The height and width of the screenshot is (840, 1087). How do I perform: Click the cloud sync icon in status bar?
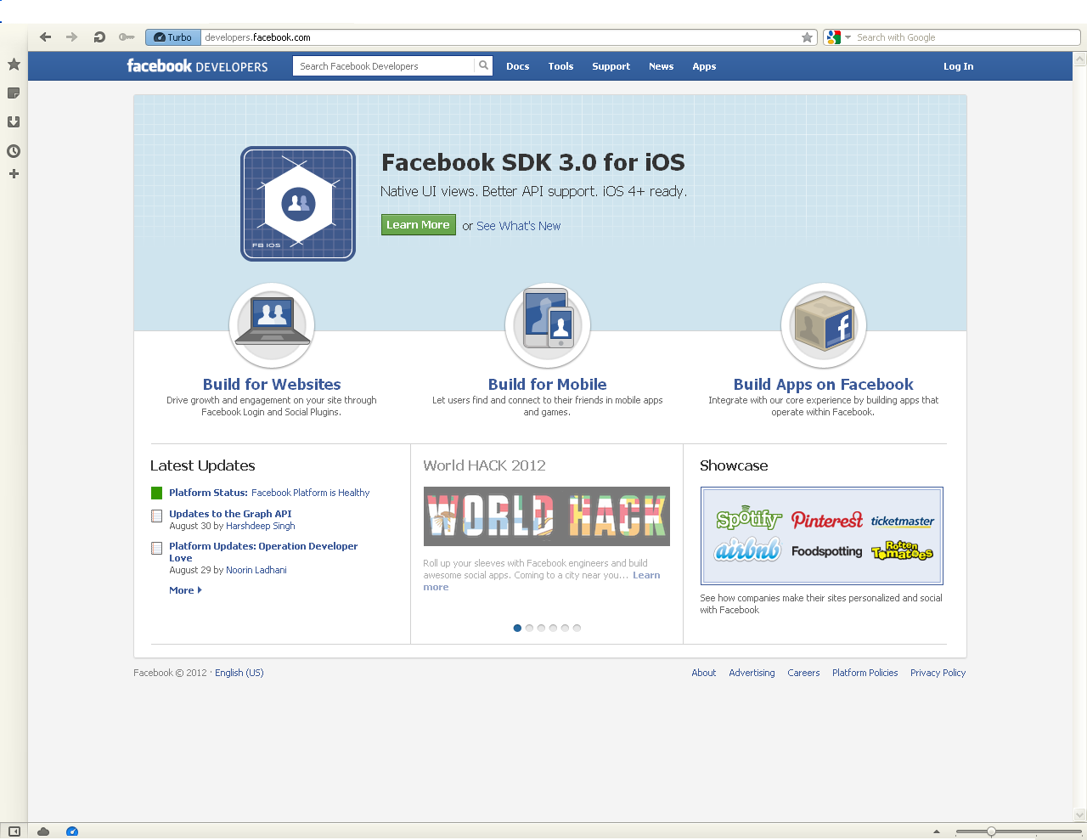[43, 832]
